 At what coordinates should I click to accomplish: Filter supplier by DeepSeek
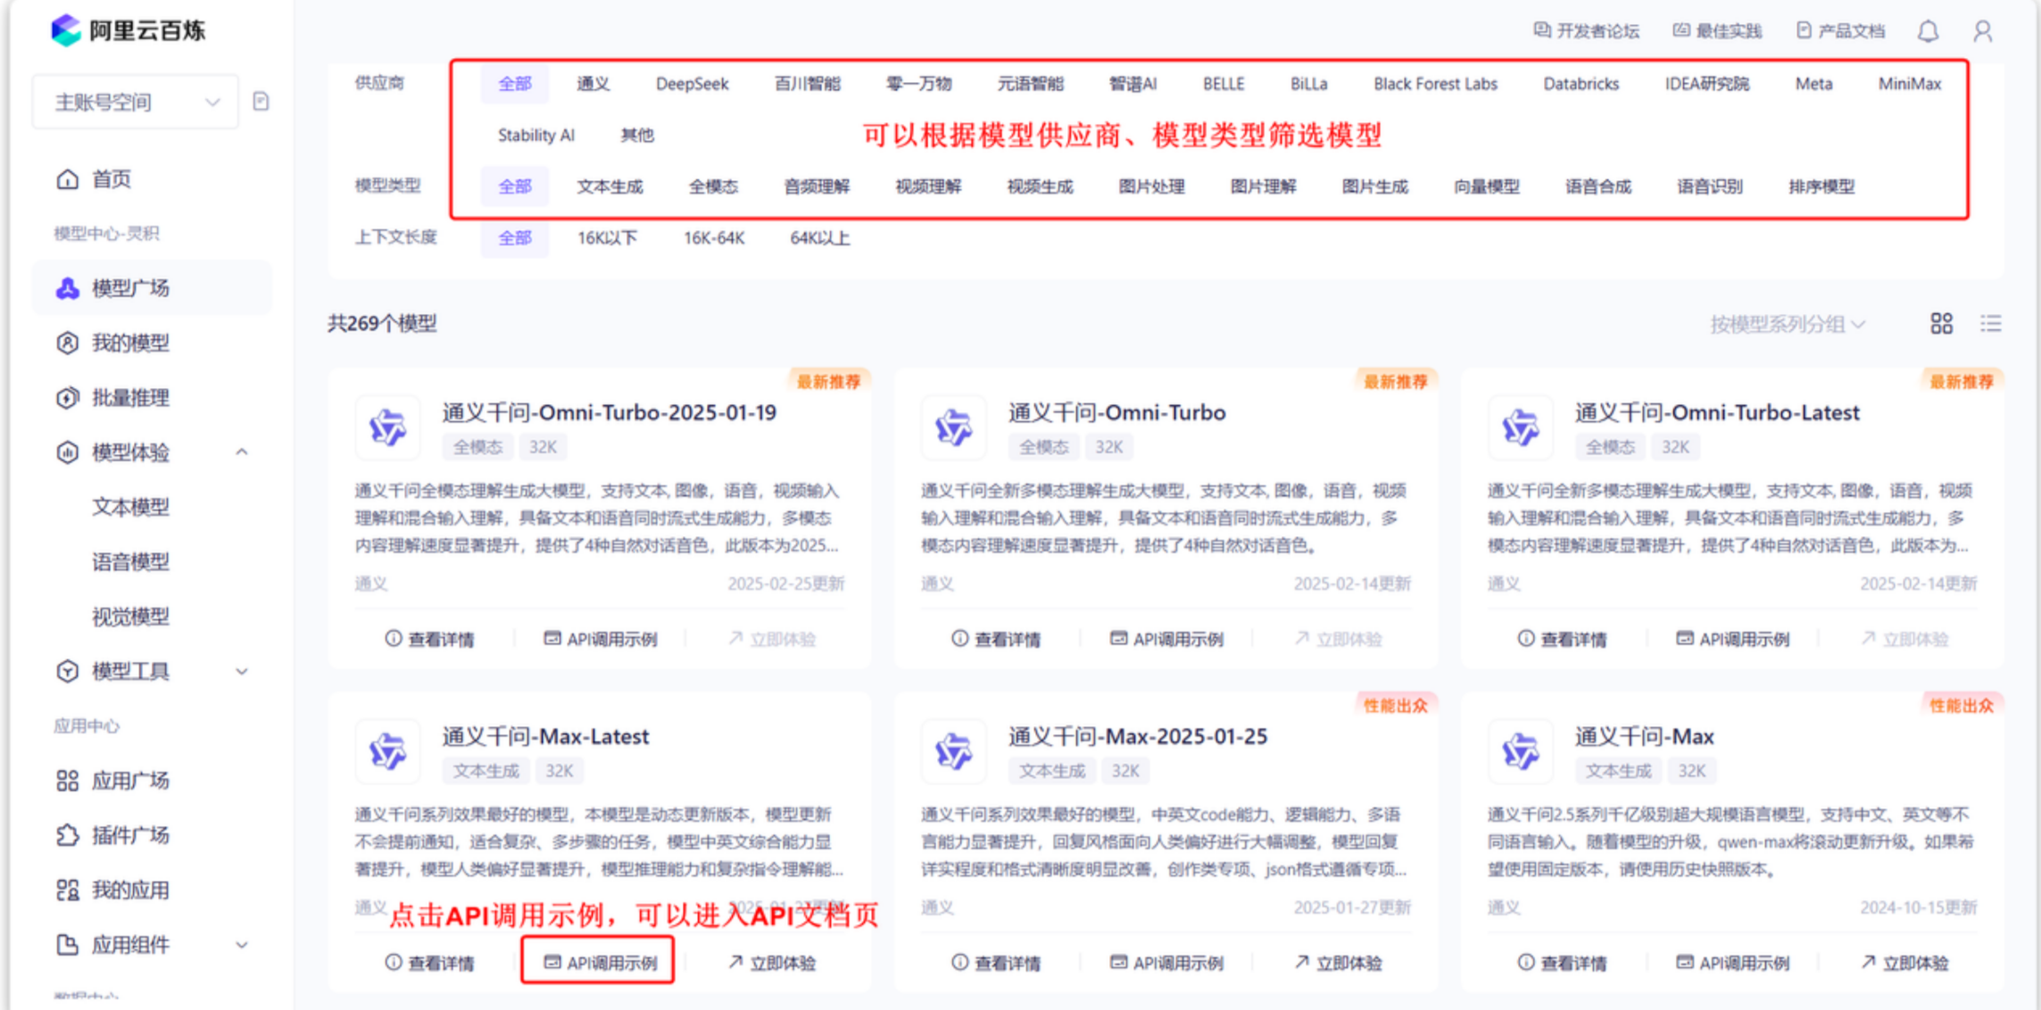click(692, 84)
